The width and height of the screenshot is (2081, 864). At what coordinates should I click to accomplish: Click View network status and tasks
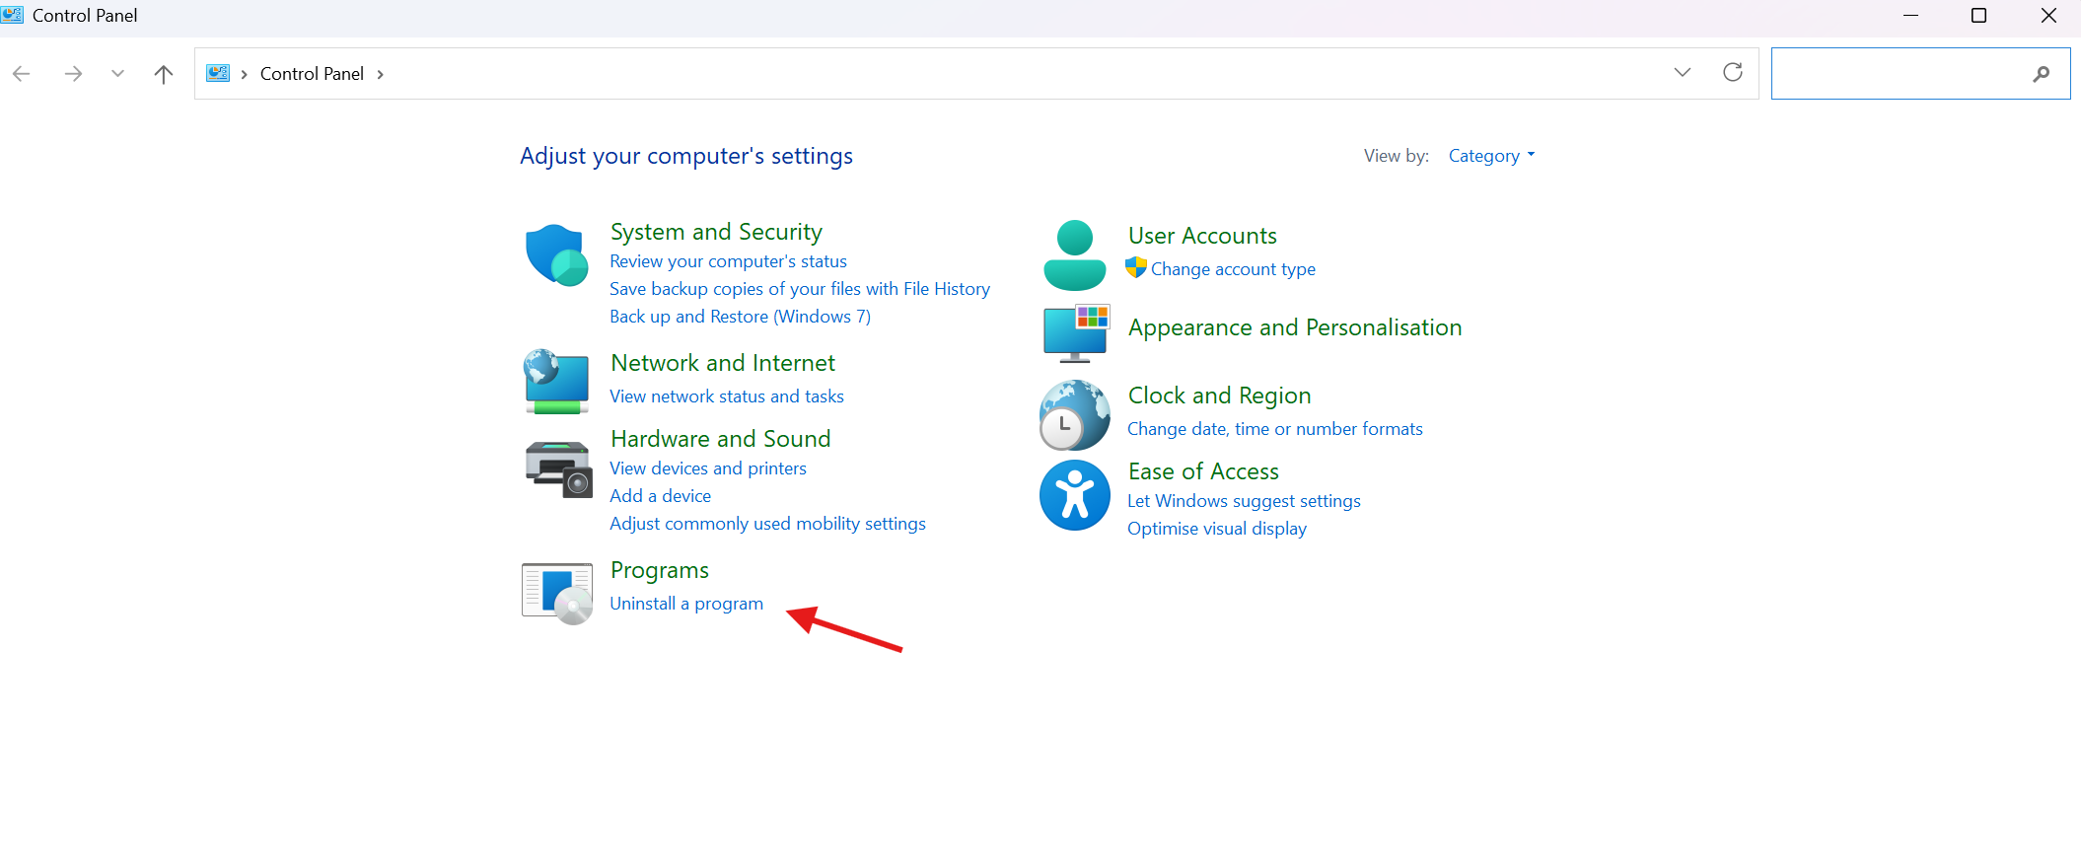[727, 396]
